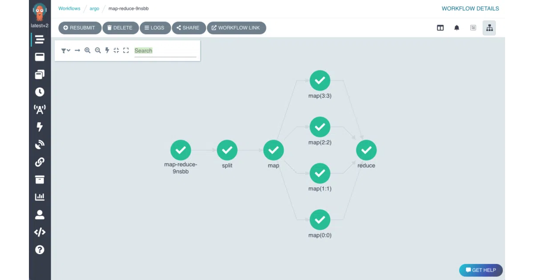534x280 pixels.
Task: Open Sensors satellite dish icon
Action: 40,144
